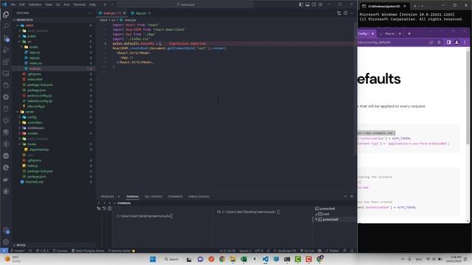Image resolution: width=472 pixels, height=265 pixels.
Task: Collapse the src folder
Action: tap(29, 41)
